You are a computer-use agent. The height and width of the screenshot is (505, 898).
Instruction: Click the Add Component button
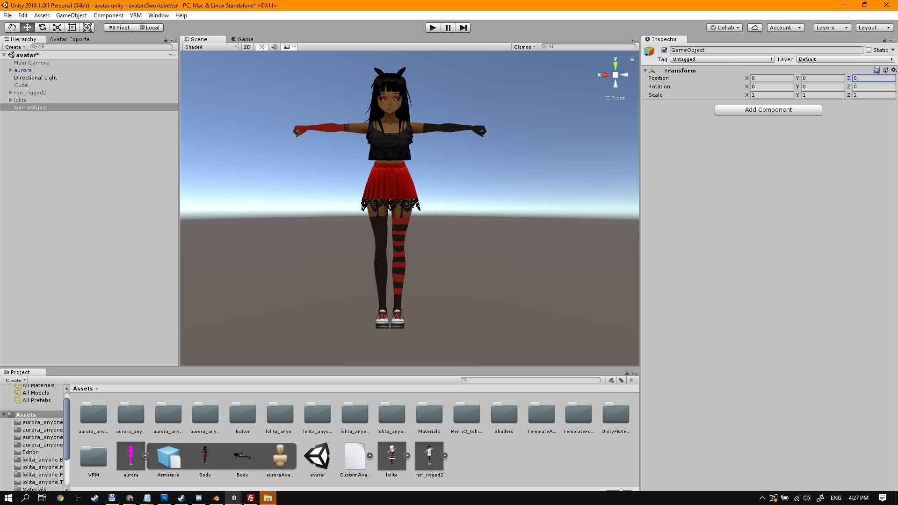(x=768, y=110)
